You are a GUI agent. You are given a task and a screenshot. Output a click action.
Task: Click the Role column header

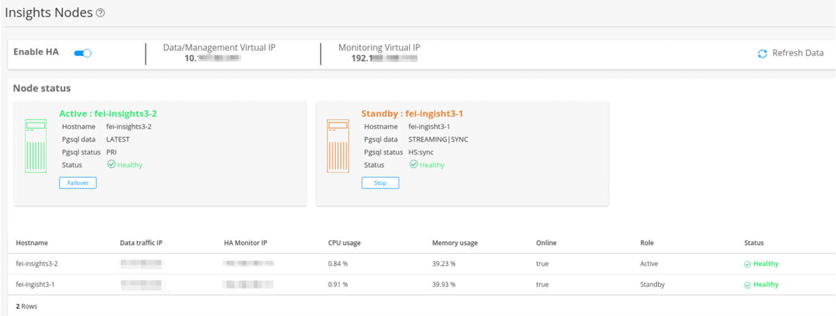tap(646, 243)
